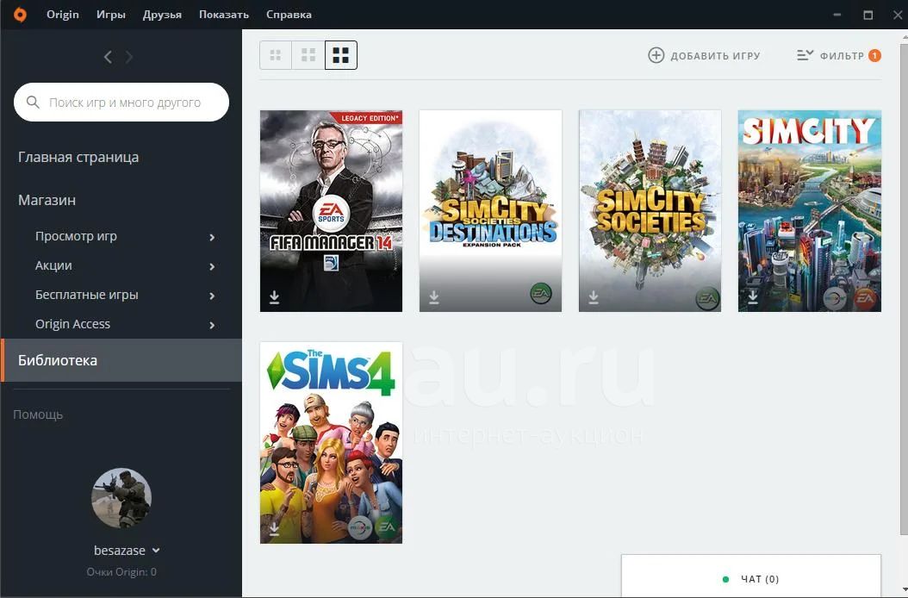Click the search magnifier icon
This screenshot has height=598, width=908.
pos(33,103)
